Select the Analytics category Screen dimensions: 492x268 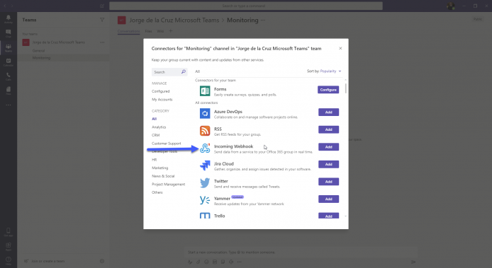tap(159, 127)
